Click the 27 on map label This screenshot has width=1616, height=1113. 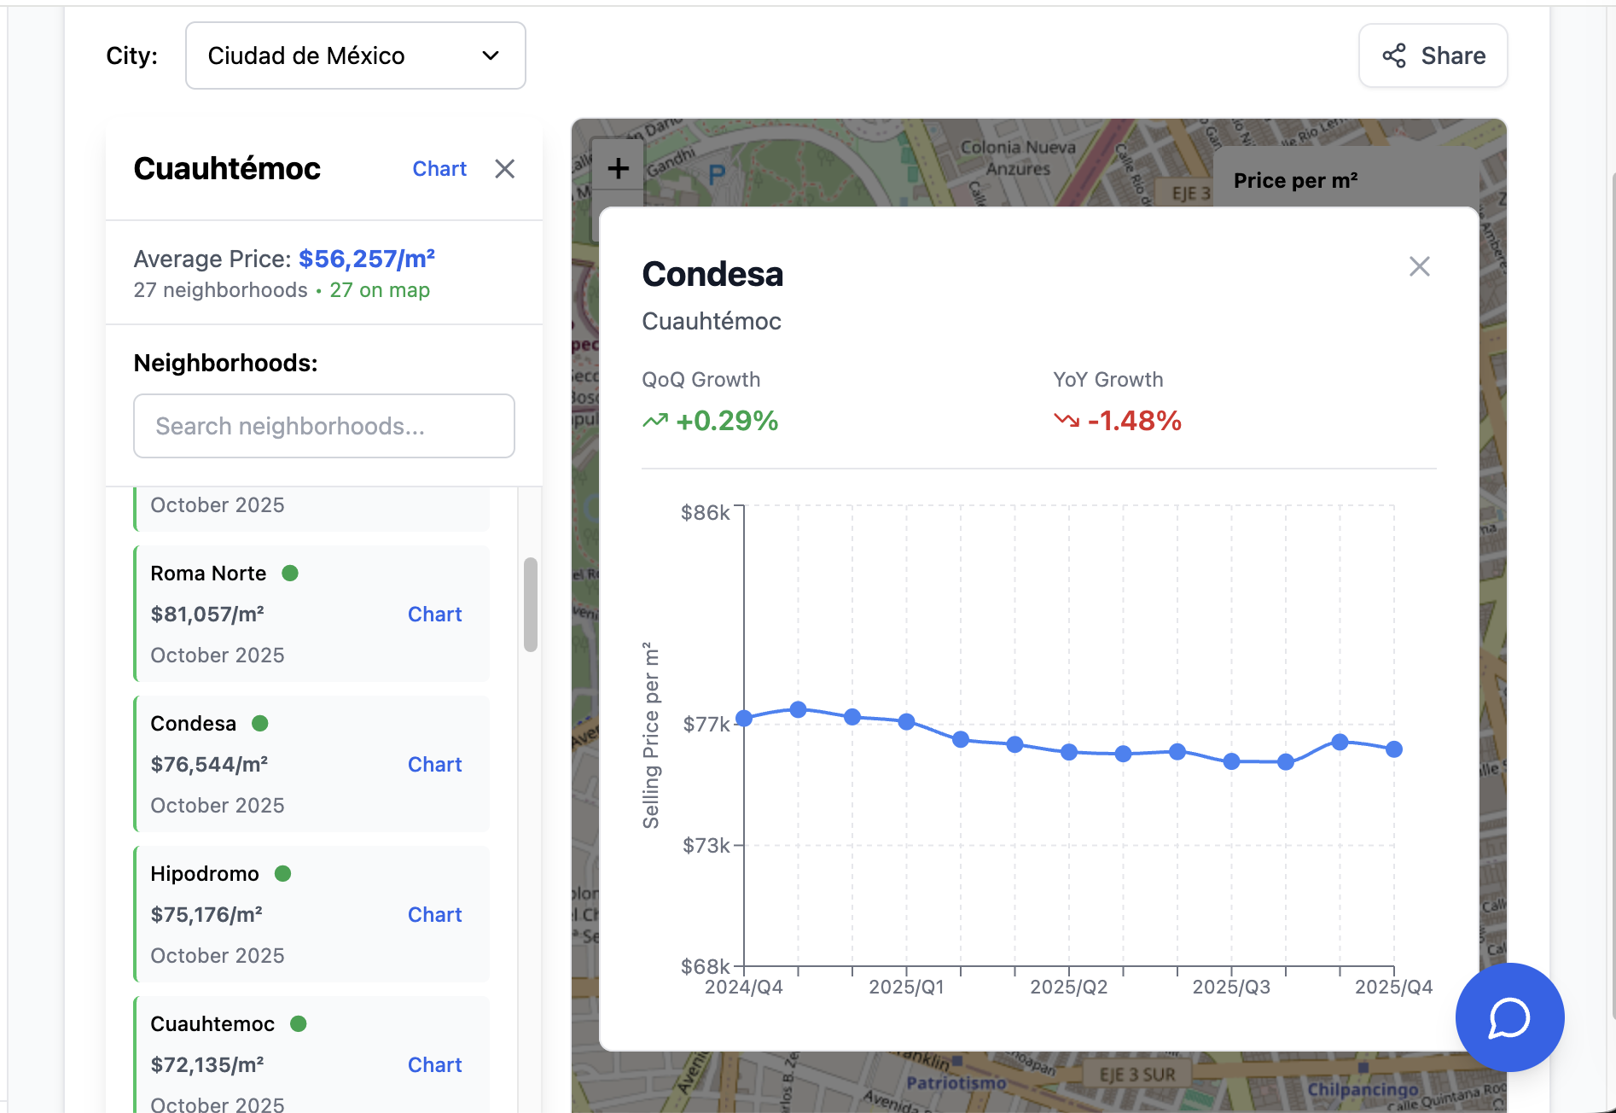(380, 290)
